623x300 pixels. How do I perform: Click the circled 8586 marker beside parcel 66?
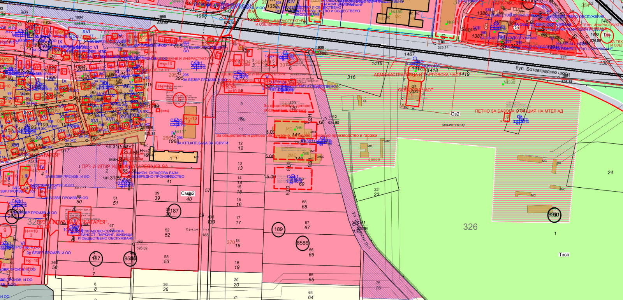coord(303,243)
